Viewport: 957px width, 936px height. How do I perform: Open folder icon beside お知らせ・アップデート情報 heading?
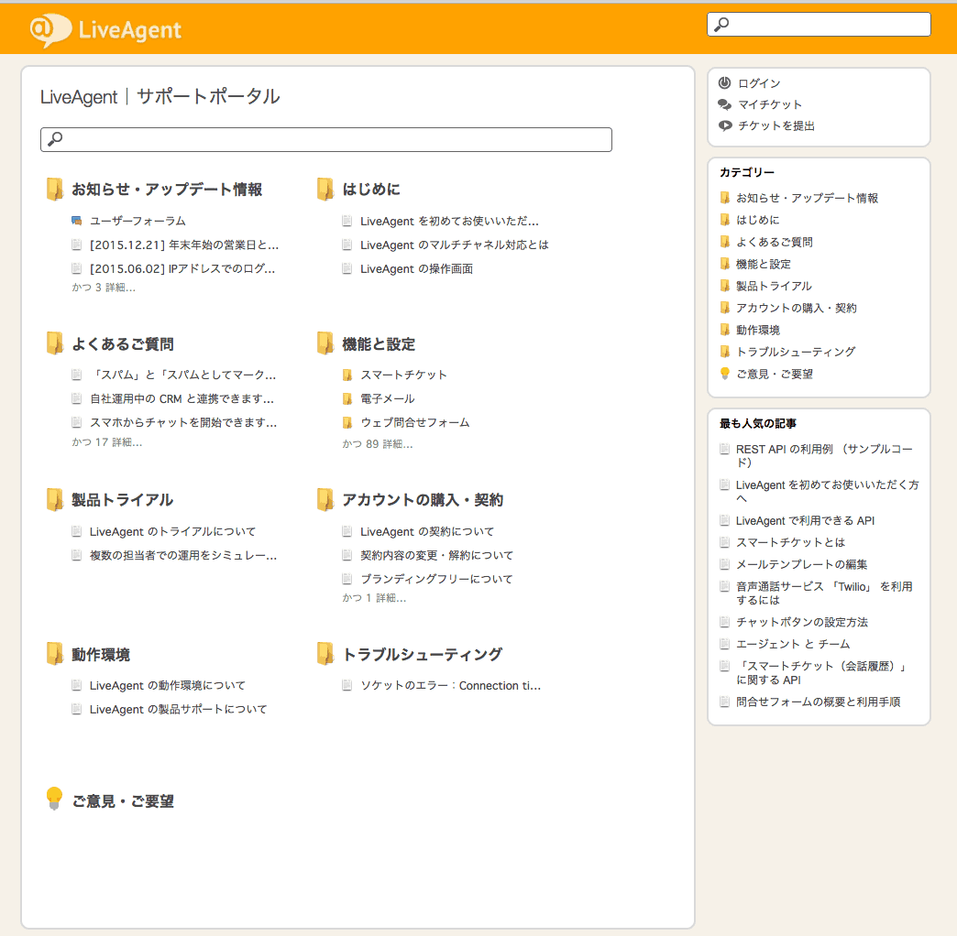pos(54,189)
